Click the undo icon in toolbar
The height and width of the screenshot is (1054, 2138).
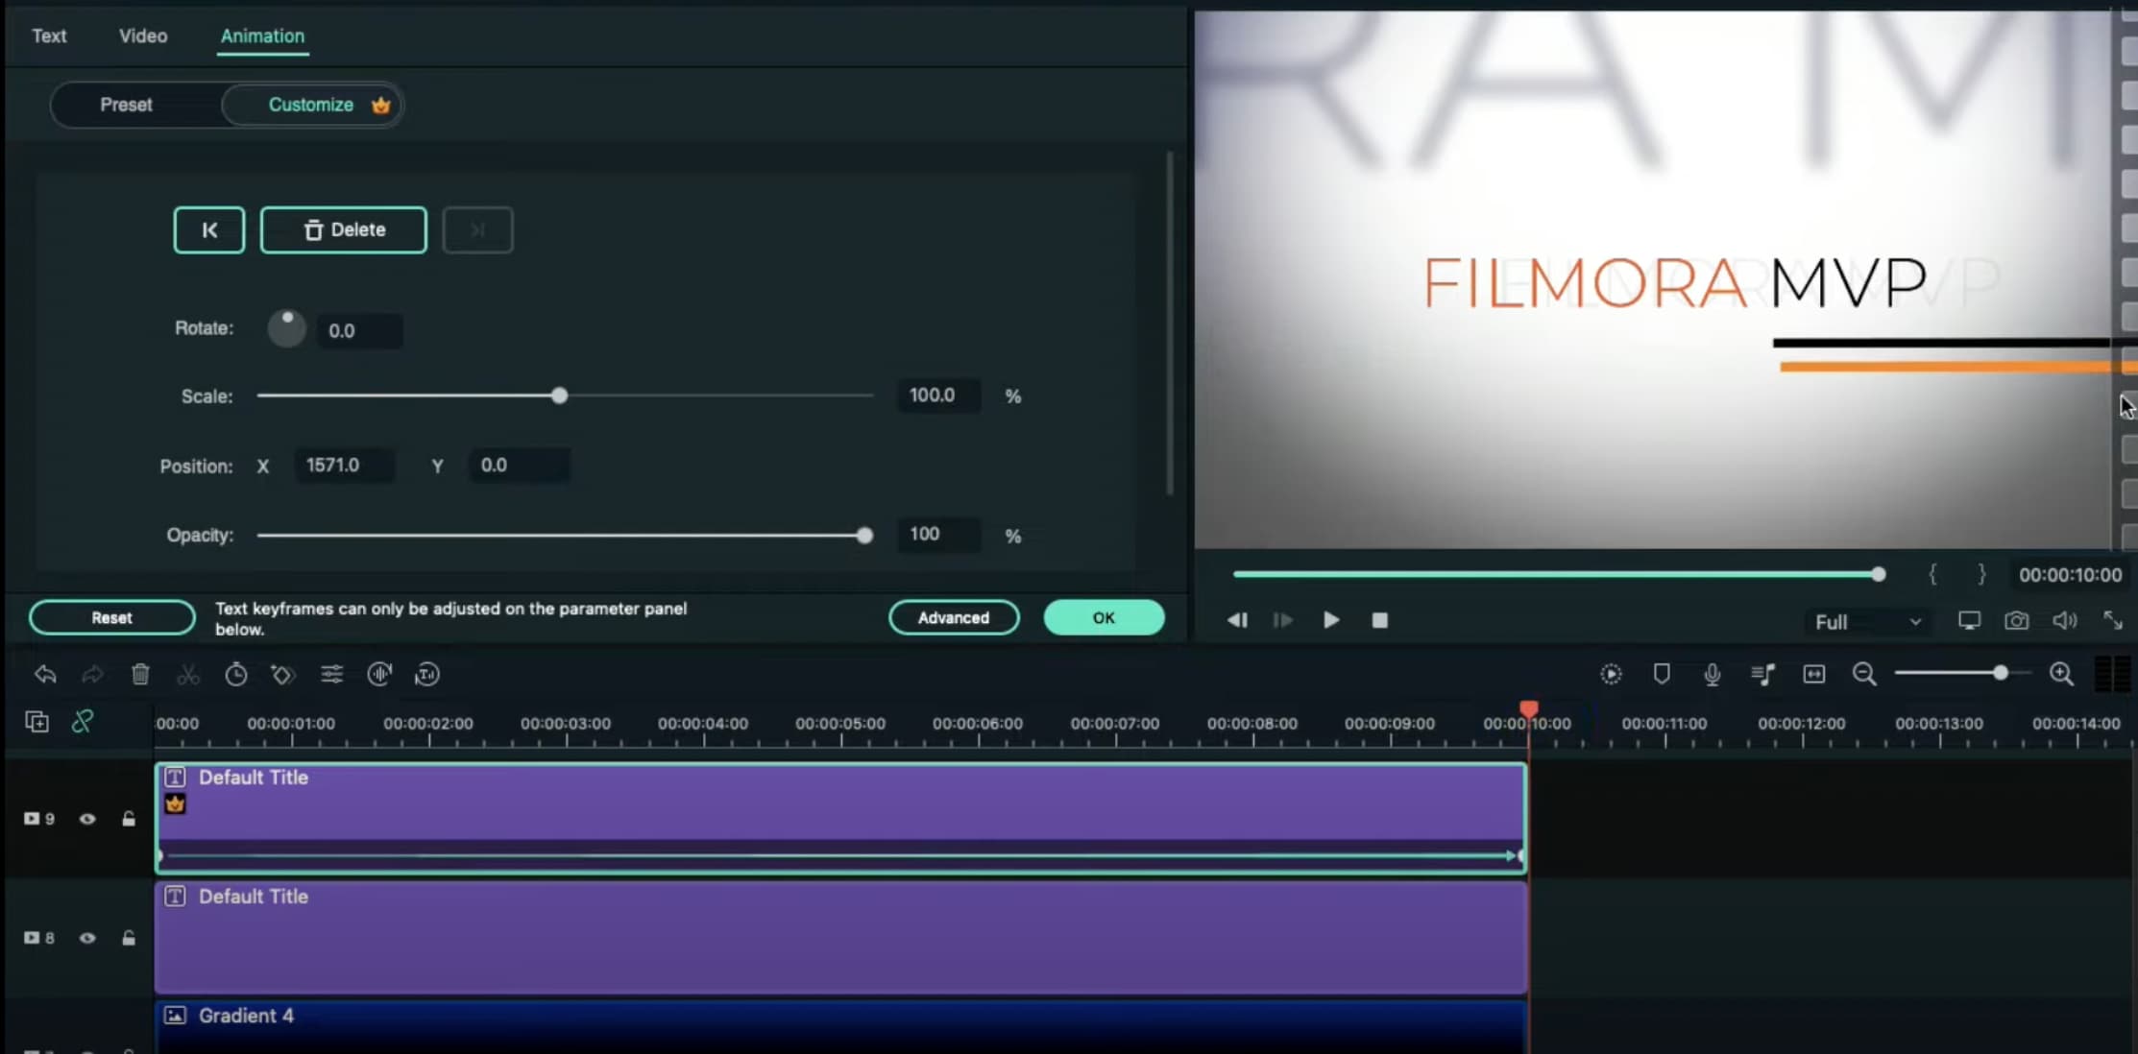click(43, 674)
